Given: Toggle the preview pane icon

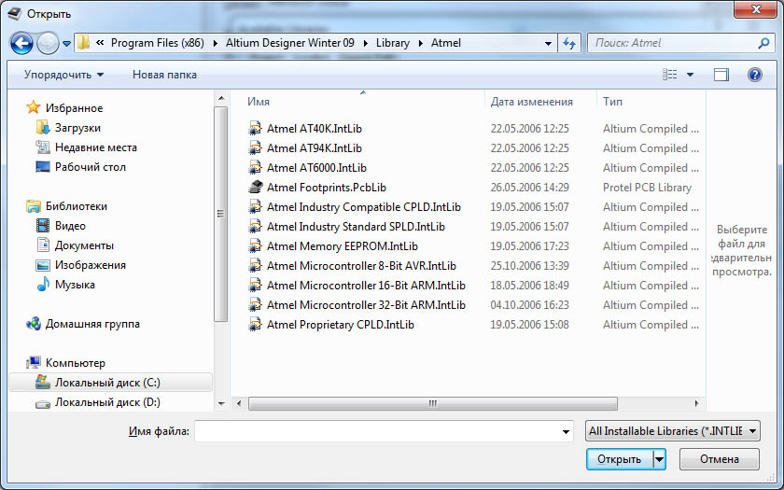Looking at the screenshot, I should (x=721, y=75).
